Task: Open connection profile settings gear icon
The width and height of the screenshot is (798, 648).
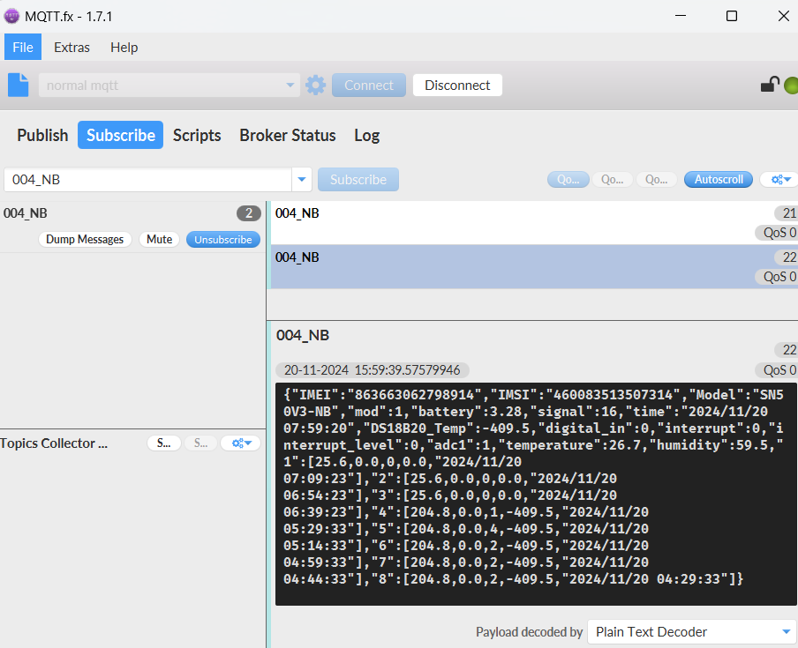Action: 315,85
